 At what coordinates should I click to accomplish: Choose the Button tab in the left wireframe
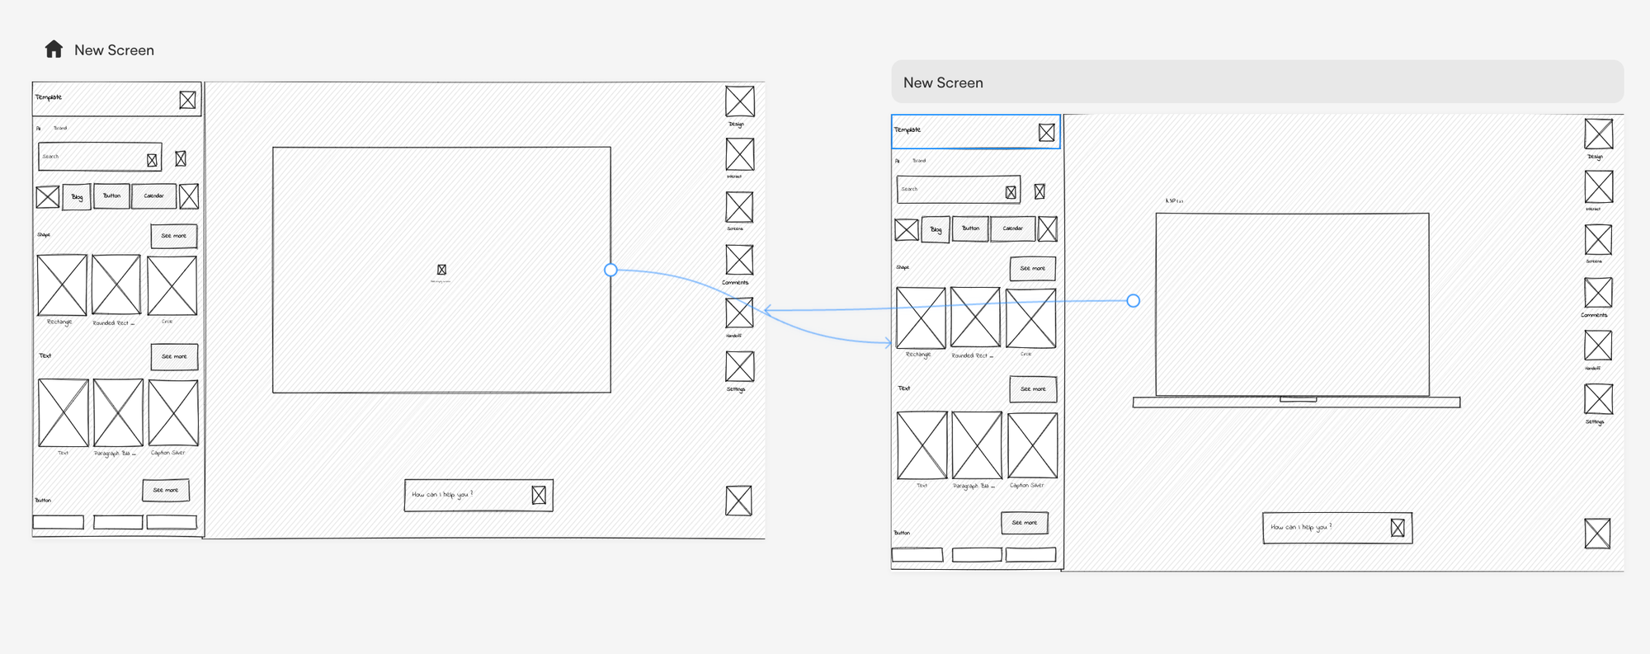pos(111,196)
